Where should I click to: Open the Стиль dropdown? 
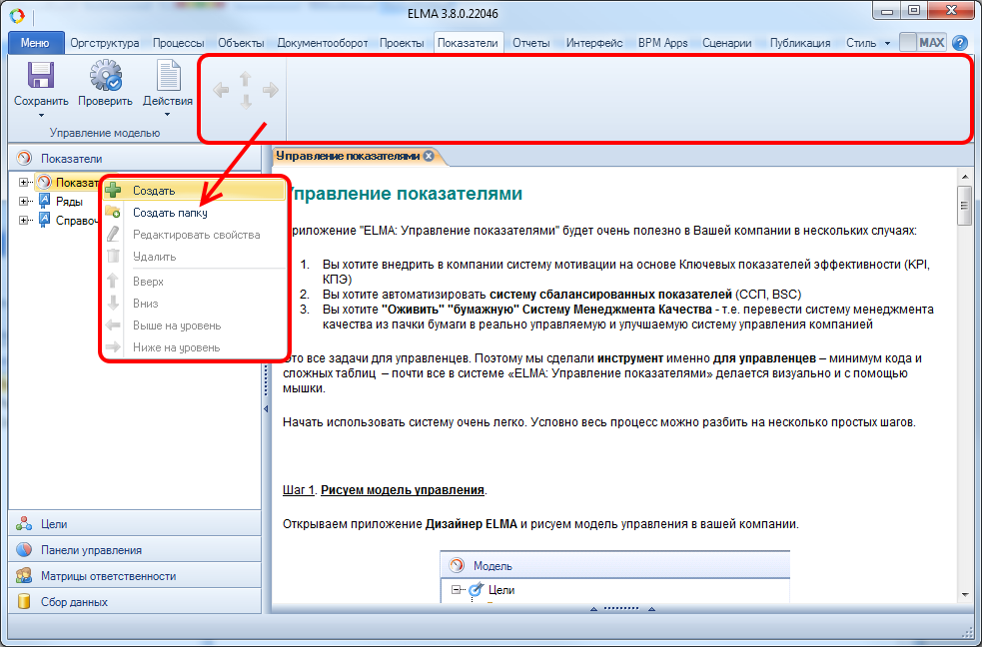point(867,43)
